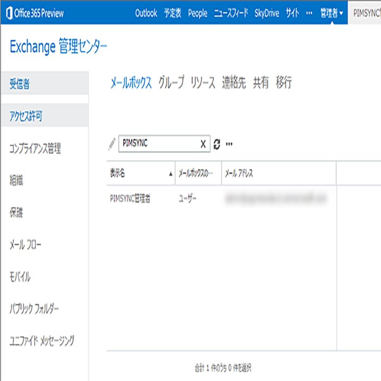Select アクセス許可 in the left sidebar

tap(45, 115)
